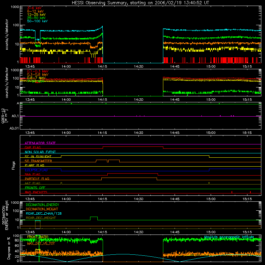This screenshot has height=265, width=265.
Task: Select the FRONTS_OFF flag label
Action: point(35,187)
